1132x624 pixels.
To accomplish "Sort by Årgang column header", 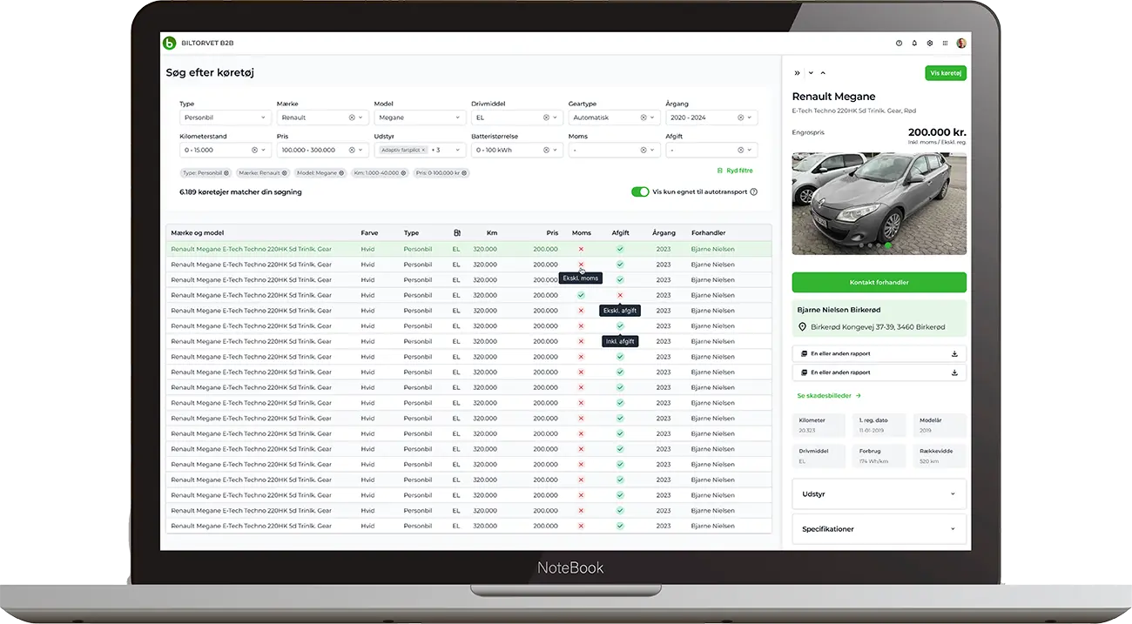I will click(x=664, y=233).
